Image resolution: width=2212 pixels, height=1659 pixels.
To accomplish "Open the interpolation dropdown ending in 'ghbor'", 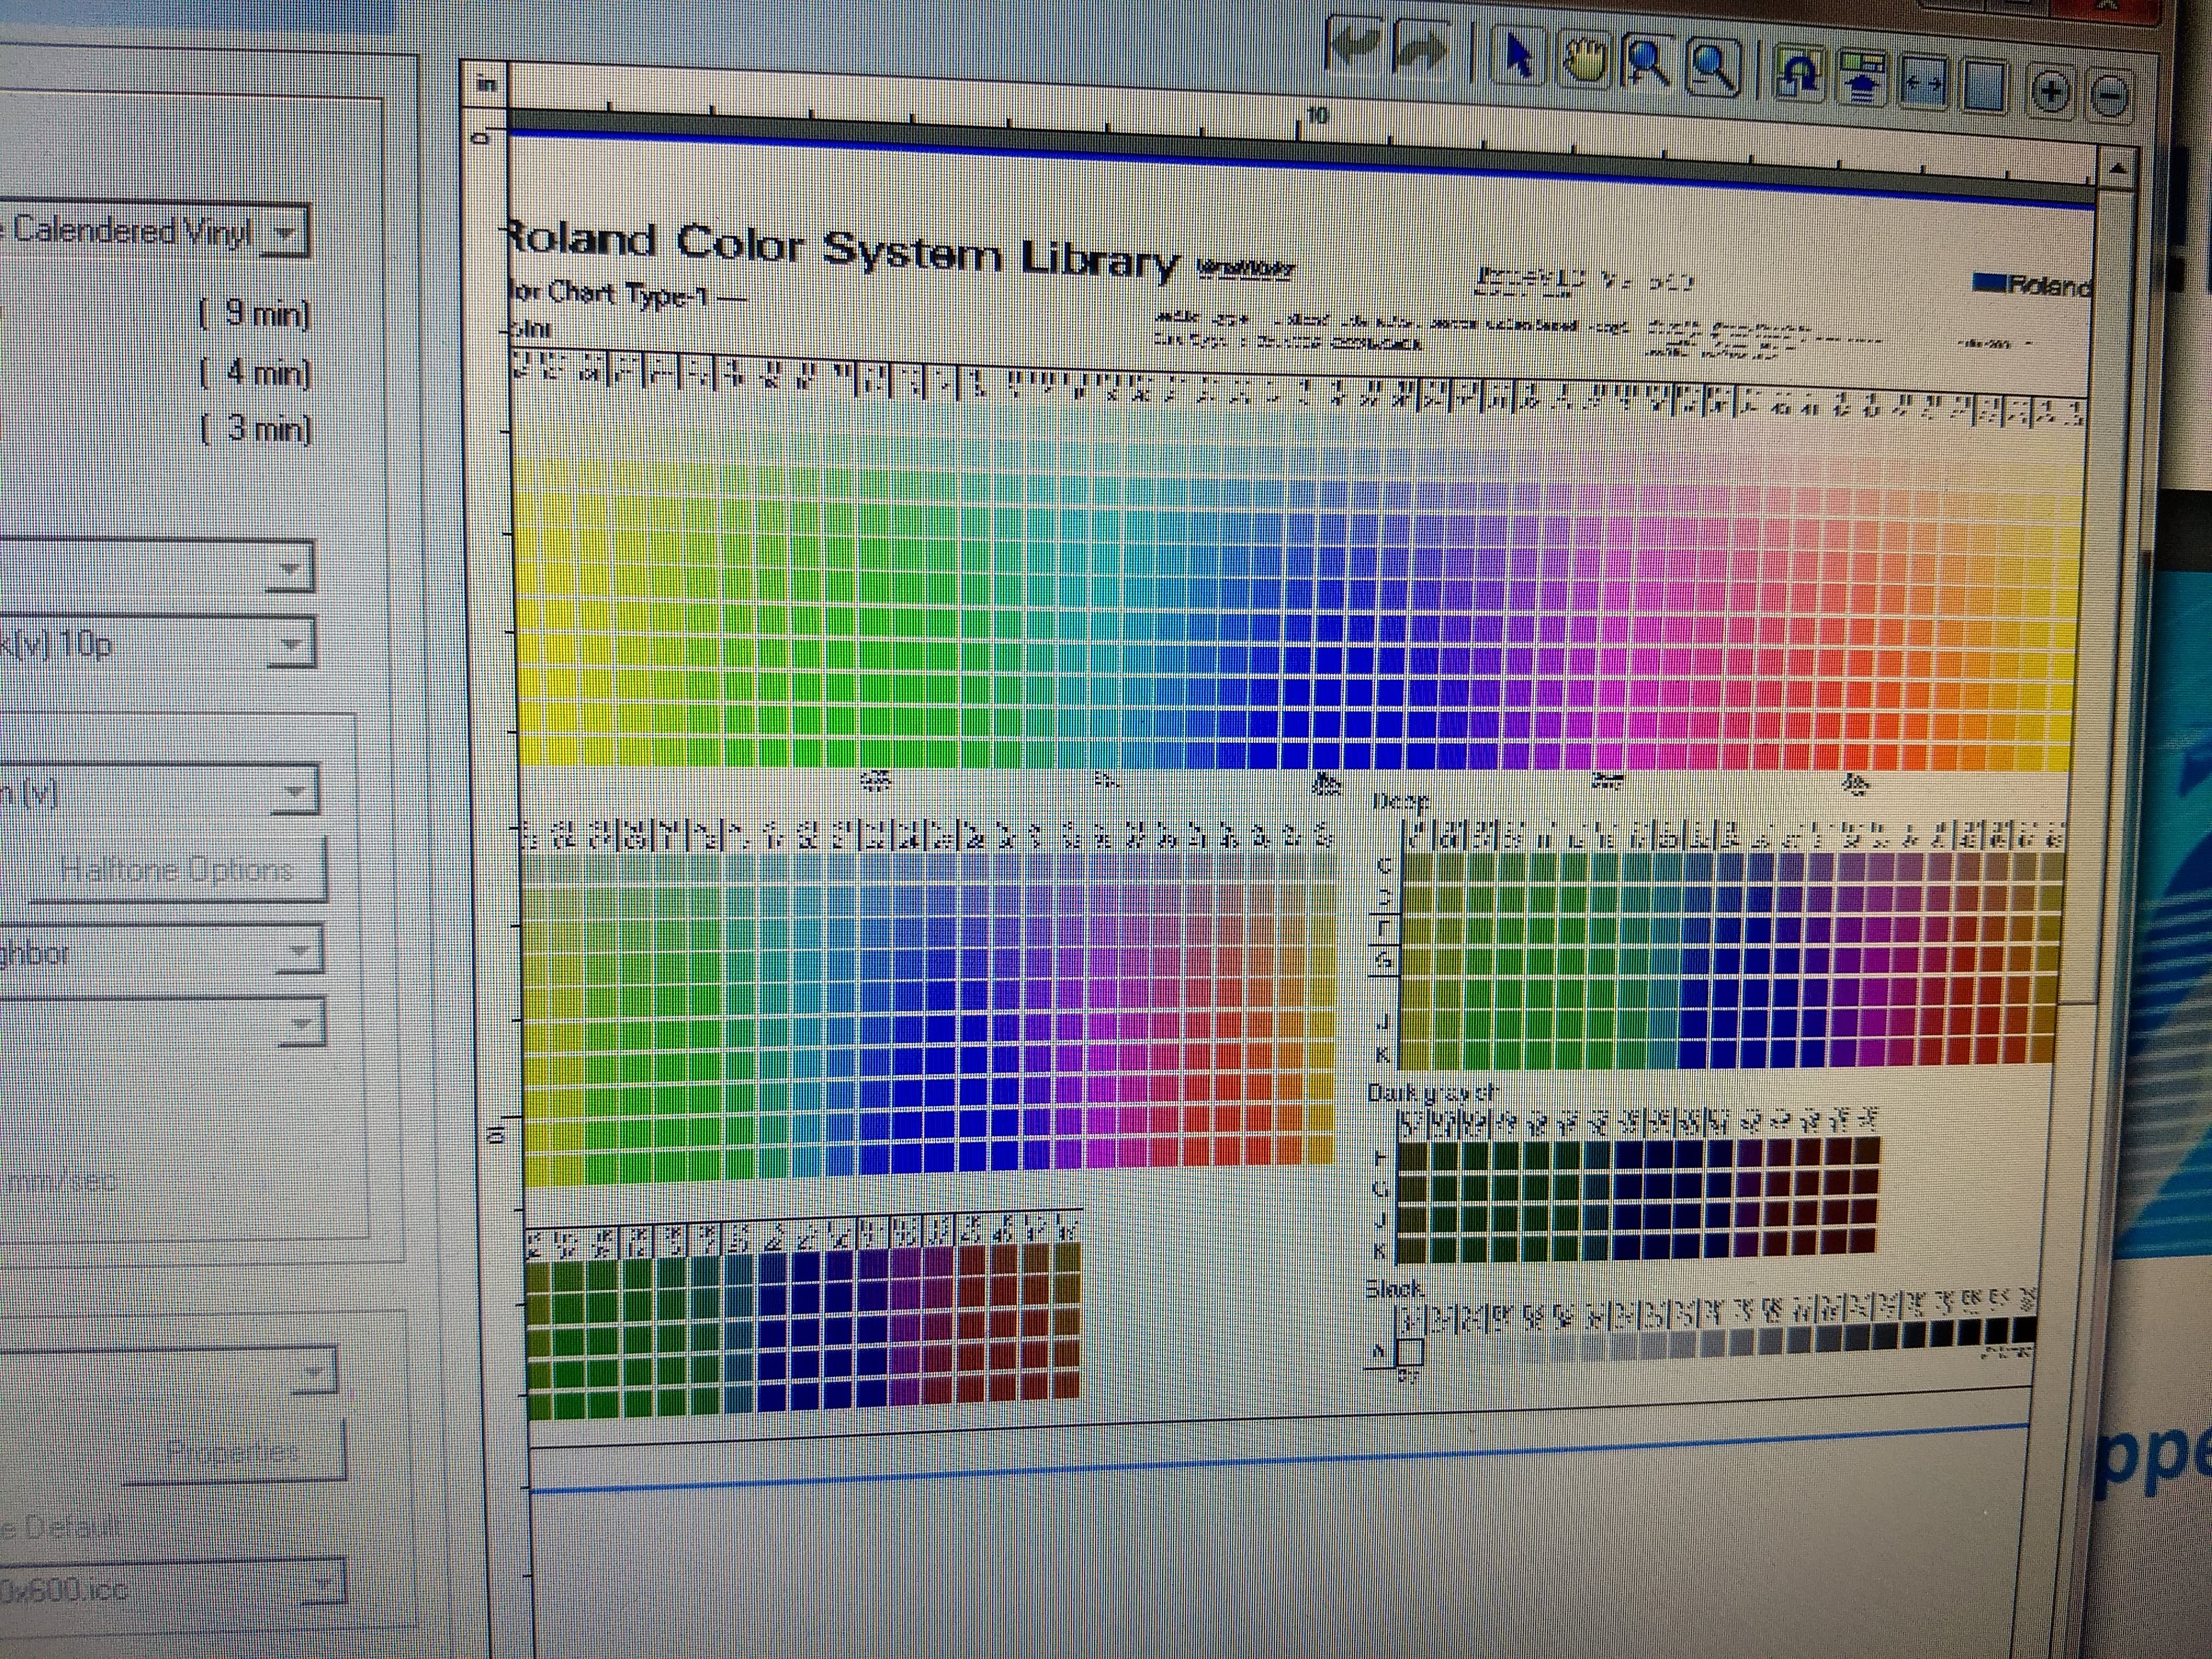I will (299, 951).
